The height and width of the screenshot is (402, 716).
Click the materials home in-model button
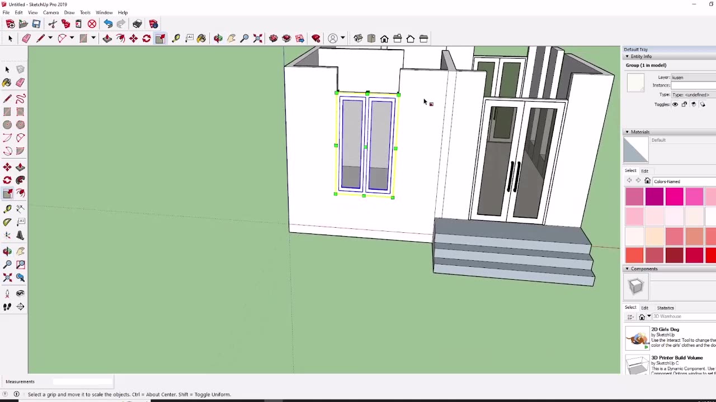647,181
